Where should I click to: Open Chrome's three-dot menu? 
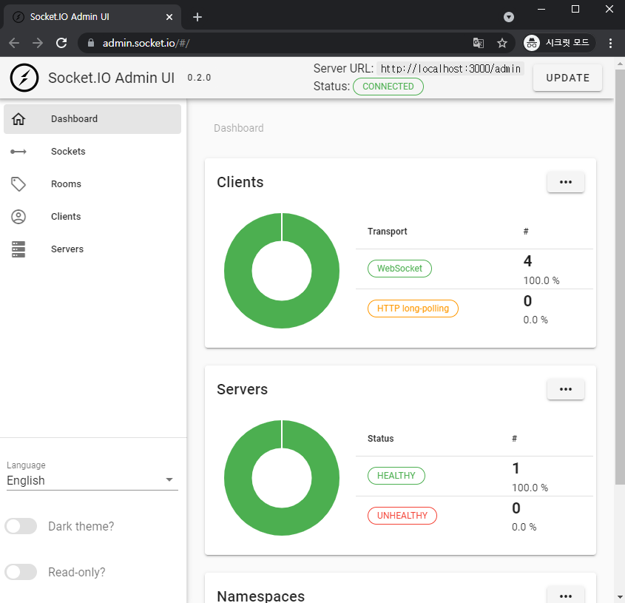pos(610,43)
